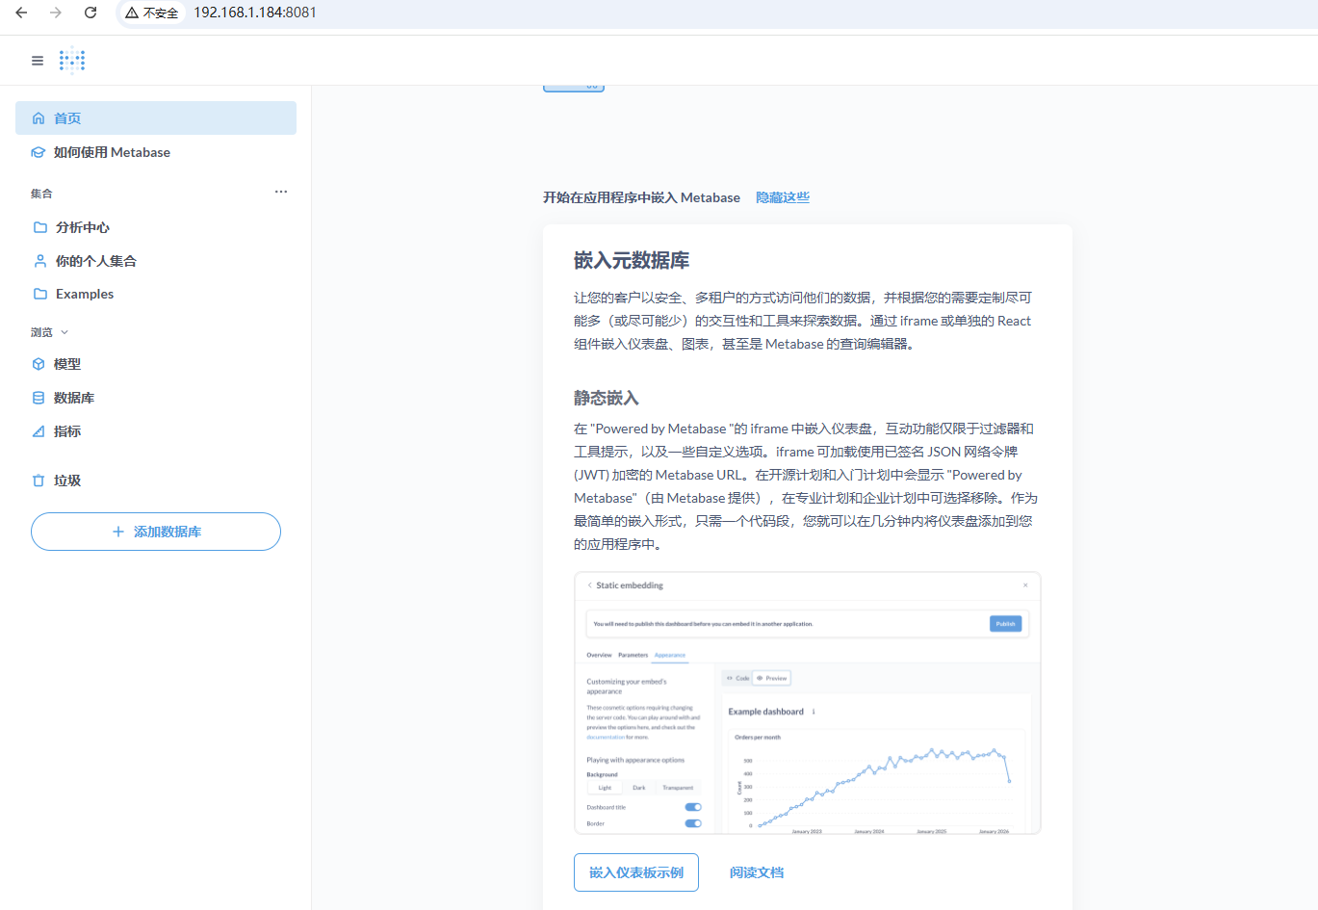
Task: Switch to the Parameters tab
Action: pos(633,655)
